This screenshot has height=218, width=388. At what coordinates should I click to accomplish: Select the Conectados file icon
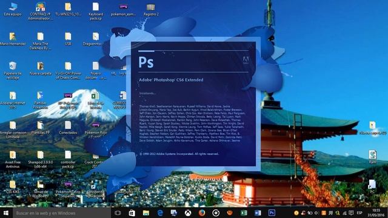click(68, 128)
